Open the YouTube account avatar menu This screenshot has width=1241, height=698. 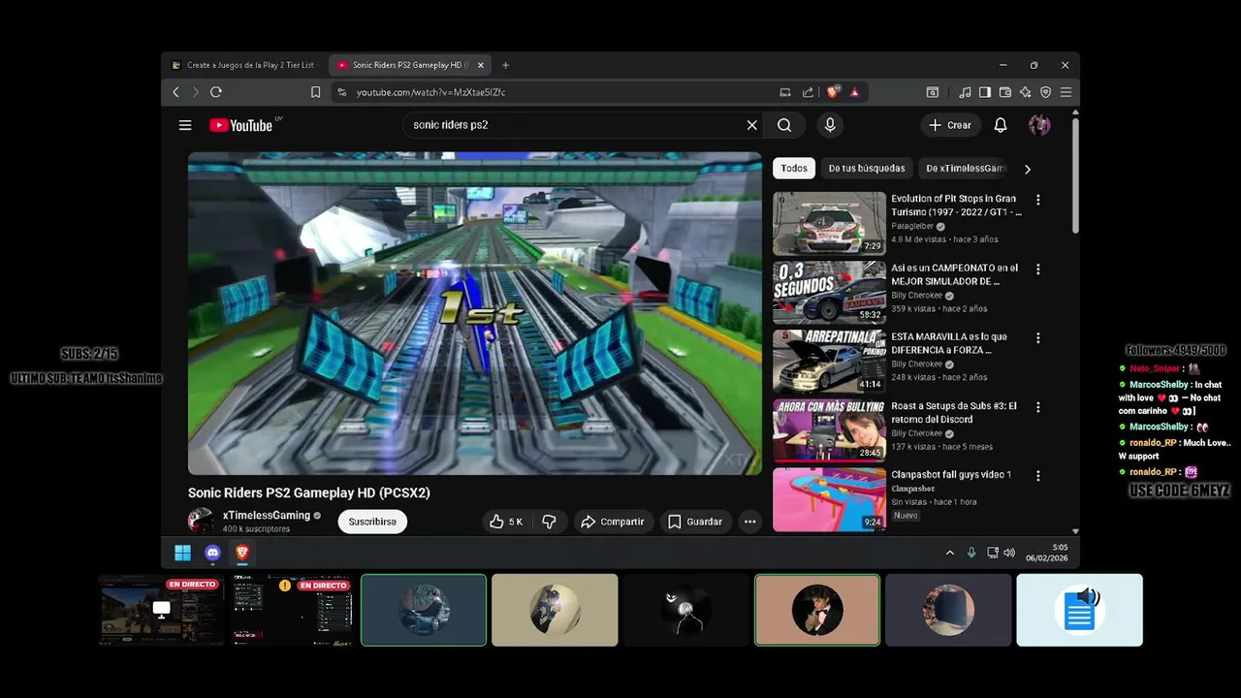pos(1039,125)
